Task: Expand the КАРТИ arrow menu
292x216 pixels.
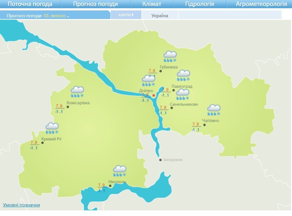Action: coord(126,15)
